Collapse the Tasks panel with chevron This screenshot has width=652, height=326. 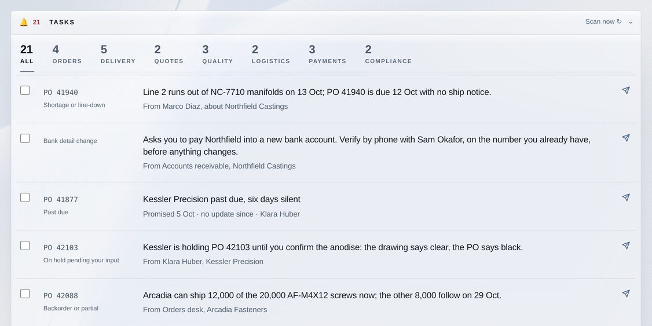pos(631,22)
